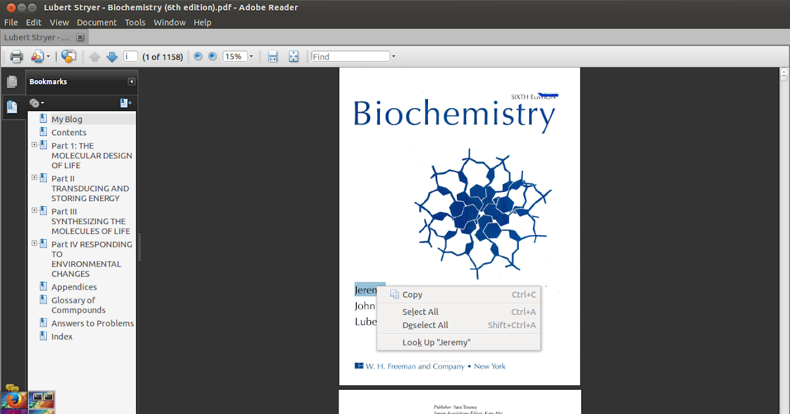Open Part III SYNTHESIZING THE MOLECULES OF LIFE
Image resolution: width=790 pixels, height=414 pixels.
click(x=91, y=221)
